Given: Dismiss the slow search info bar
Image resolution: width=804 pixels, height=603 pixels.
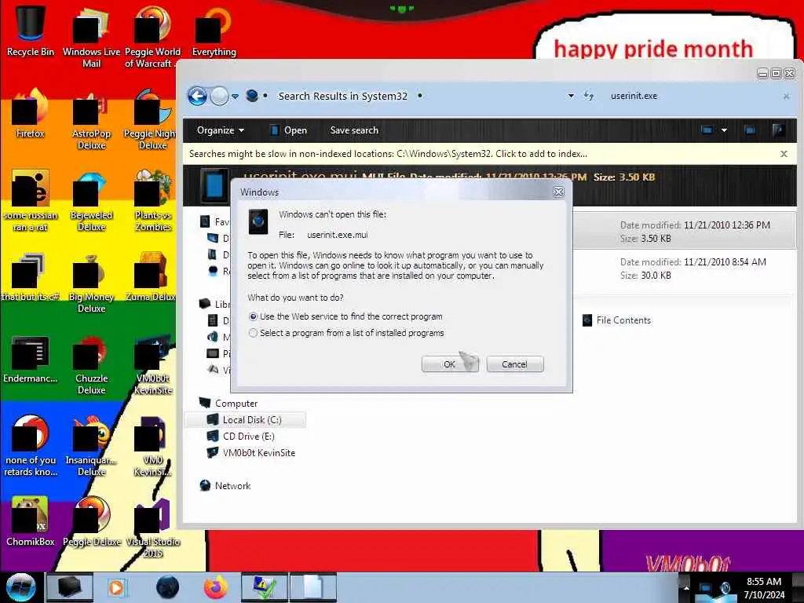Looking at the screenshot, I should coord(784,154).
